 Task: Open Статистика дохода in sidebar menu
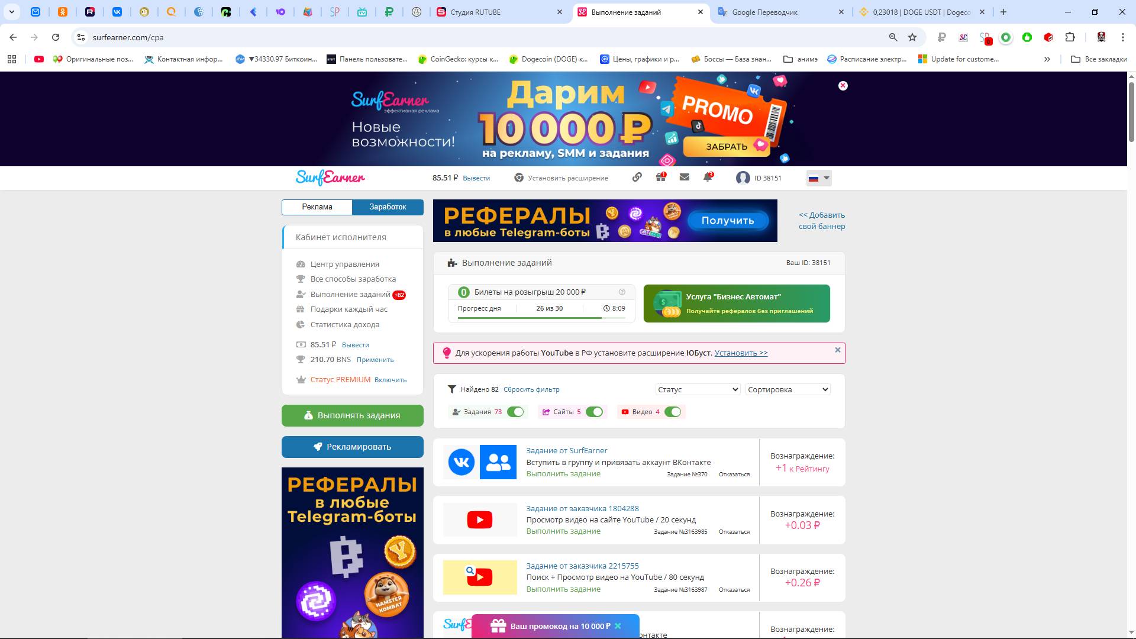[x=344, y=324]
